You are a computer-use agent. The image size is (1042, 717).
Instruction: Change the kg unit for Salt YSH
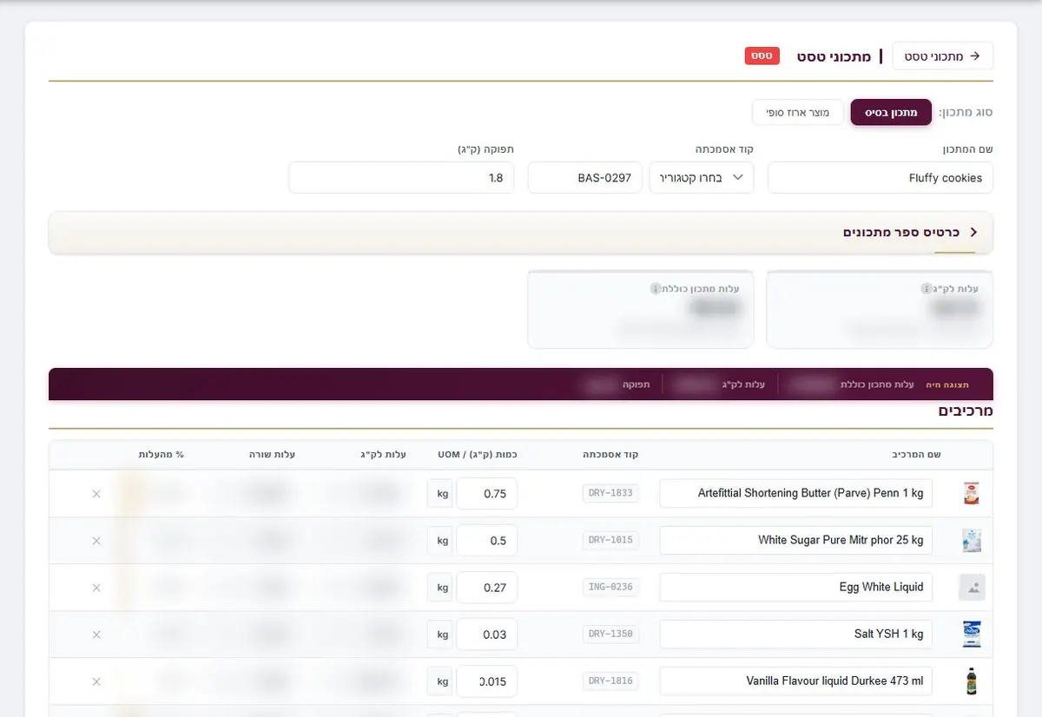tap(442, 635)
